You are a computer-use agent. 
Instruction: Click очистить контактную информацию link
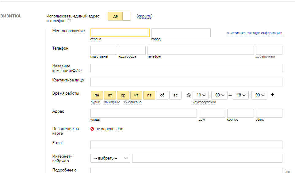pyautogui.click(x=254, y=33)
